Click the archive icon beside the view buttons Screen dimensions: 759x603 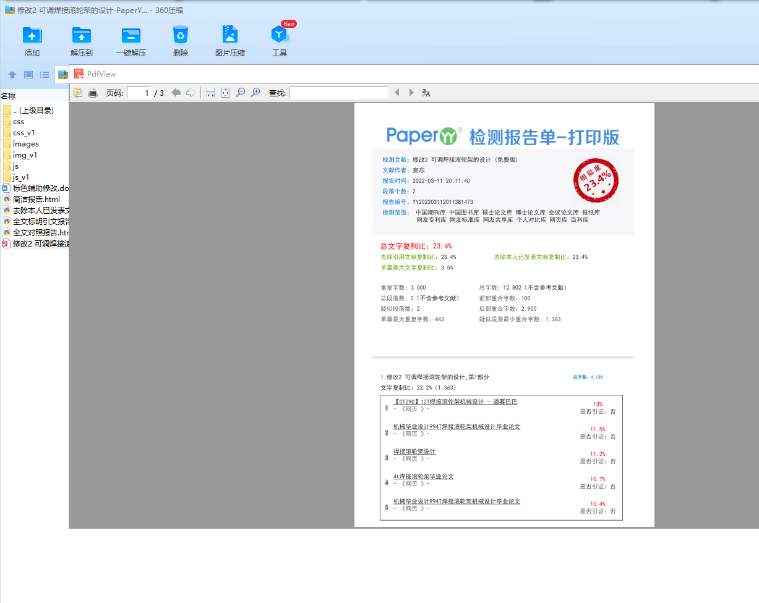62,75
